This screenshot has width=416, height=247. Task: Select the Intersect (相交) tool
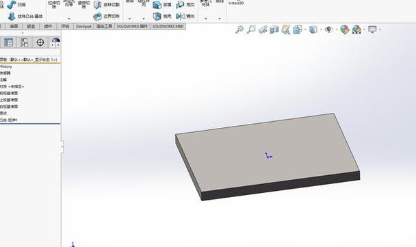tap(185, 5)
